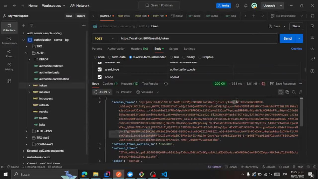
Task: Click the Import button
Action: (x=80, y=16)
